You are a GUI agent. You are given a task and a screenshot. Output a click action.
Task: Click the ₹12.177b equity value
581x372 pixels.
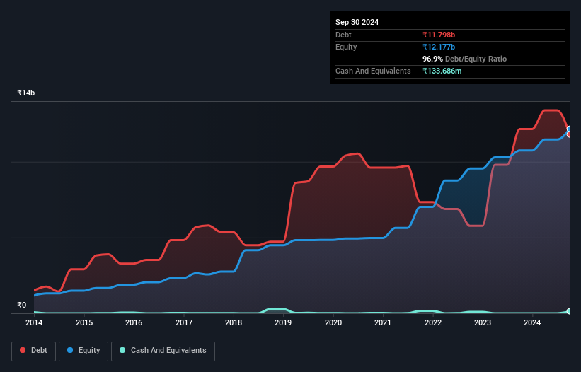pyautogui.click(x=439, y=47)
